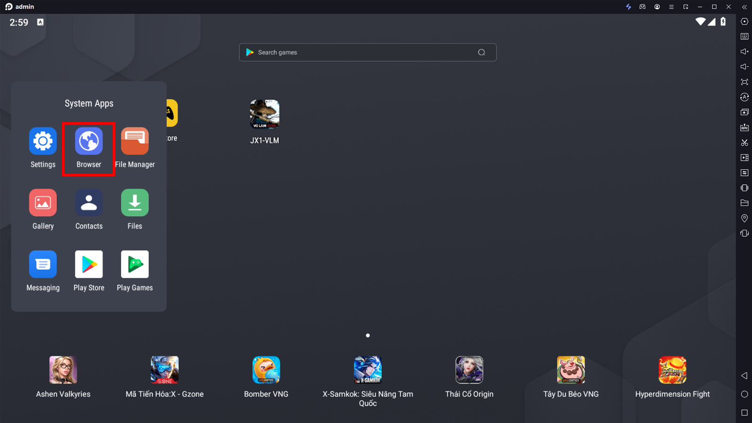
Task: Open the shared folder sidebar icon
Action: (x=744, y=203)
